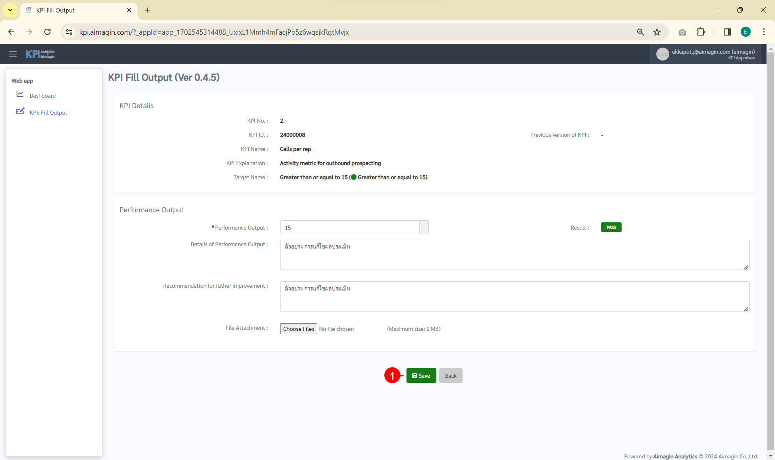This screenshot has height=460, width=775.
Task: Bookmark page with star icon
Action: pos(657,32)
